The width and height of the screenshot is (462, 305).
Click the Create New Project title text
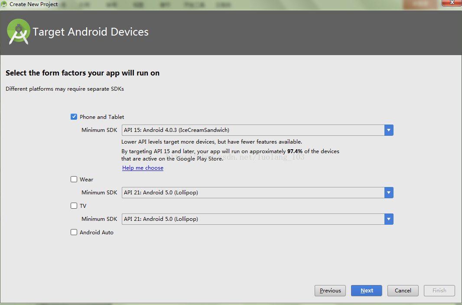pos(34,4)
